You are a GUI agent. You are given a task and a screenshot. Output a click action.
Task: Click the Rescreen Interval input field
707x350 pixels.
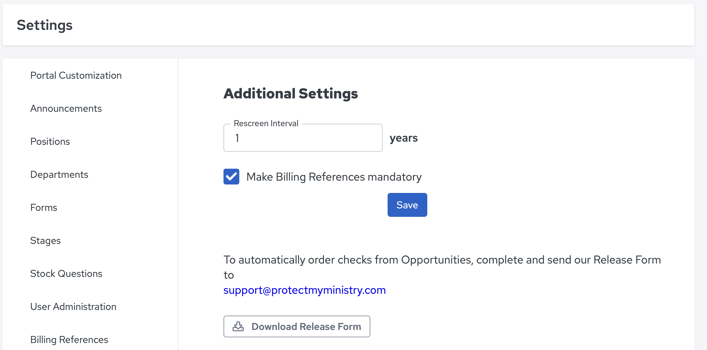[303, 138]
